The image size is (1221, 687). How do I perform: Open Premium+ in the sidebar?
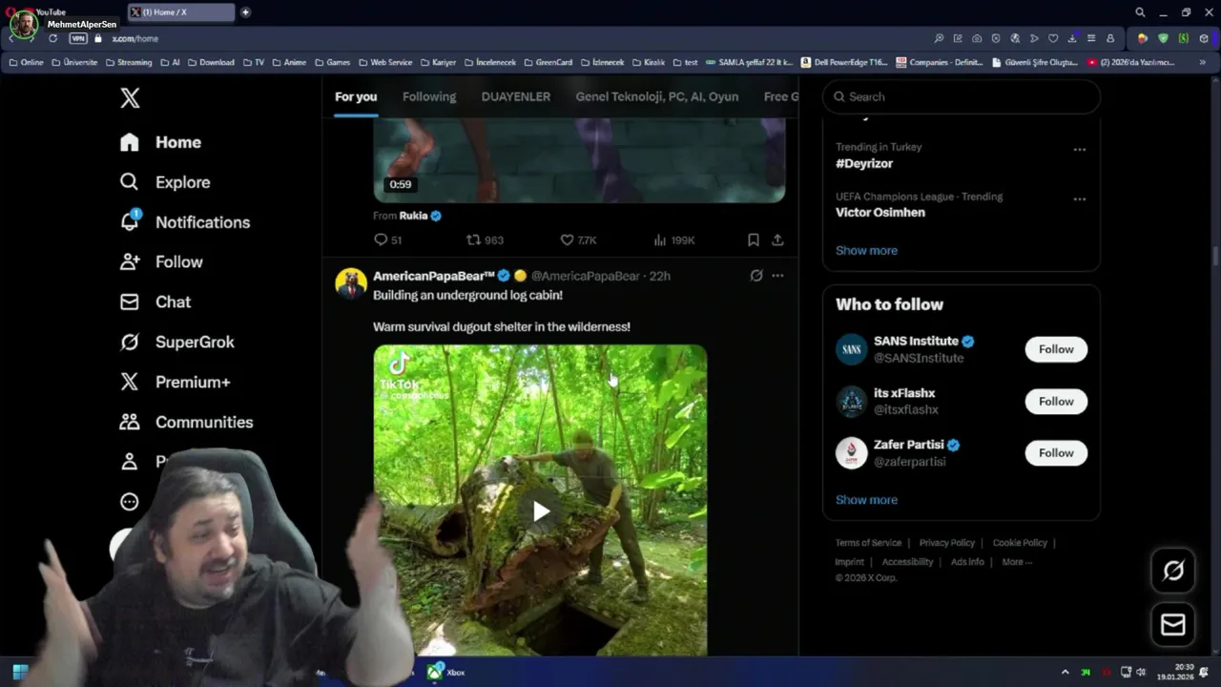click(x=175, y=382)
